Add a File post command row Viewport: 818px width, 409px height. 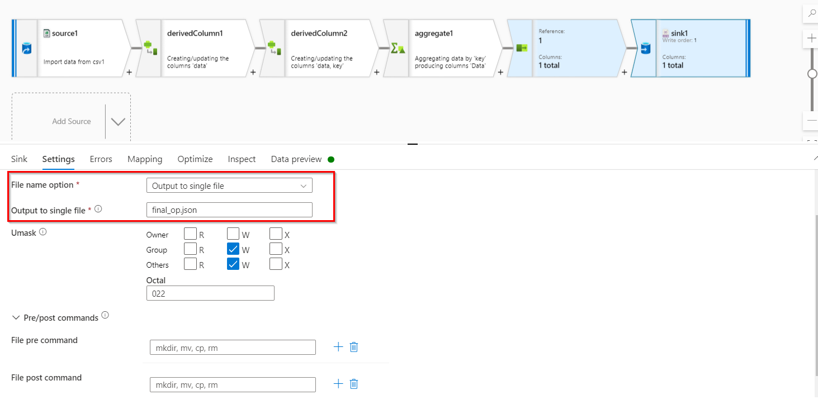pyautogui.click(x=338, y=384)
